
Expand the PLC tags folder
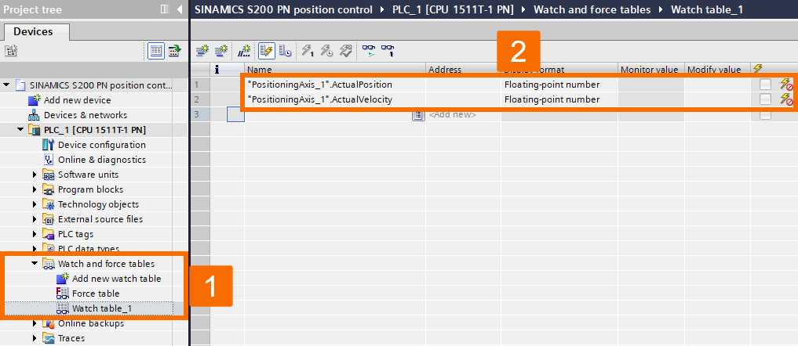click(35, 234)
